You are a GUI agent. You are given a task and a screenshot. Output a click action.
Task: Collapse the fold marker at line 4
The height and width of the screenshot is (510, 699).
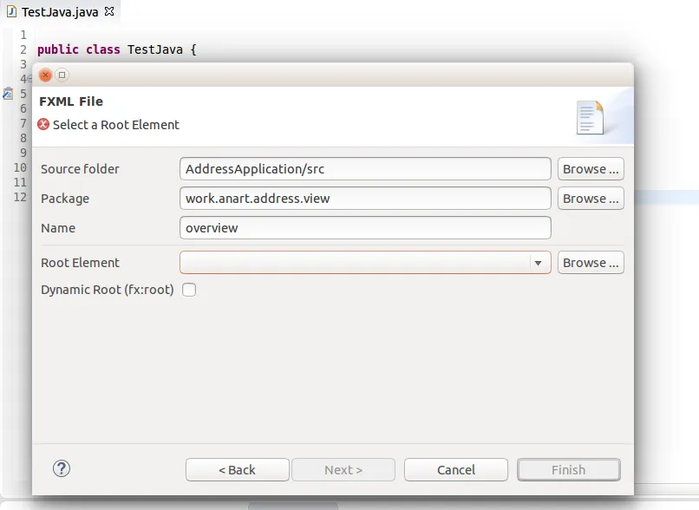click(x=29, y=79)
